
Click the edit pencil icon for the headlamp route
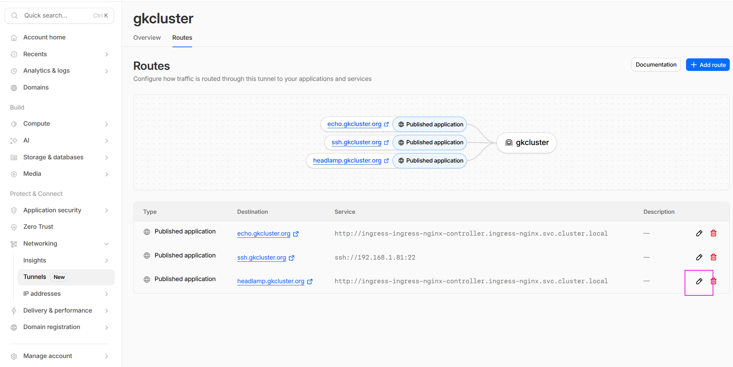click(x=699, y=281)
